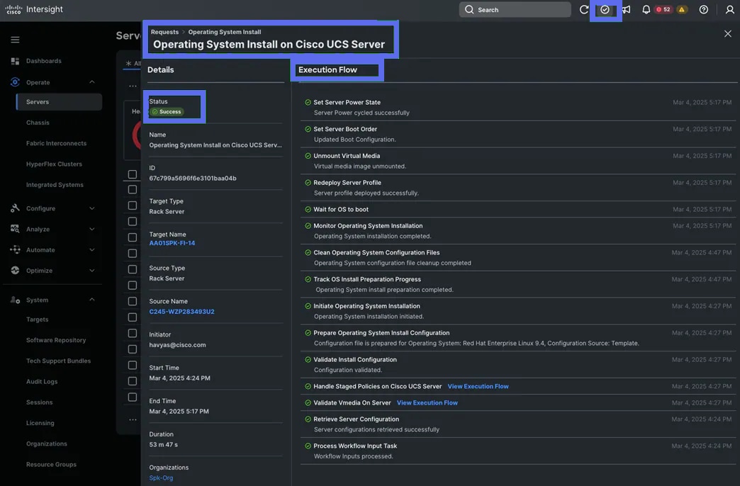View Execution Flow for Validate Vmedia

[427, 402]
